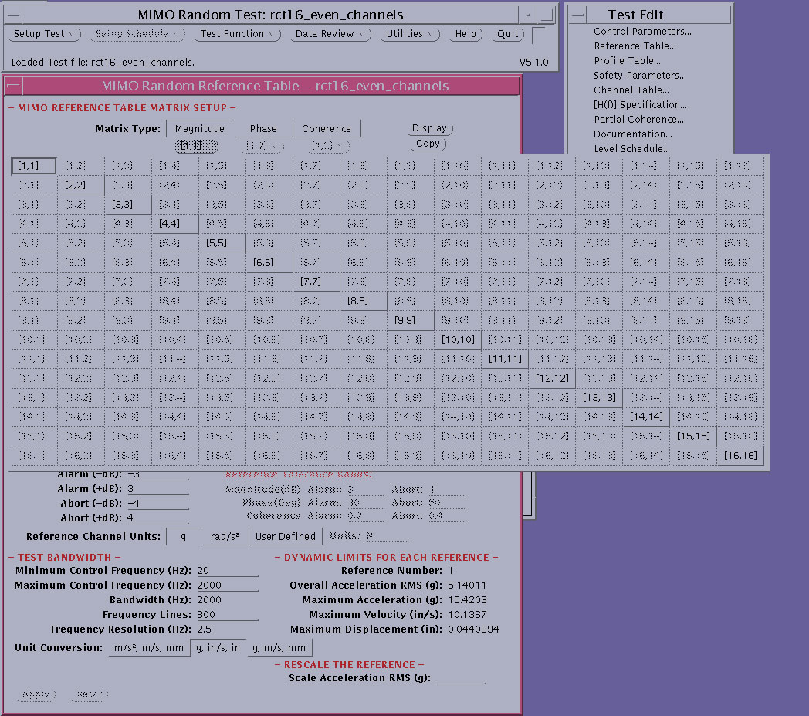Click the Reset button
Screen dimensions: 809x716
pyautogui.click(x=90, y=694)
